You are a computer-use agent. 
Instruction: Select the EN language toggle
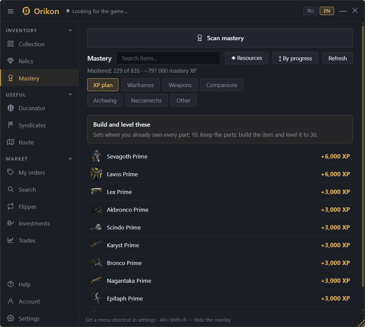click(x=327, y=11)
